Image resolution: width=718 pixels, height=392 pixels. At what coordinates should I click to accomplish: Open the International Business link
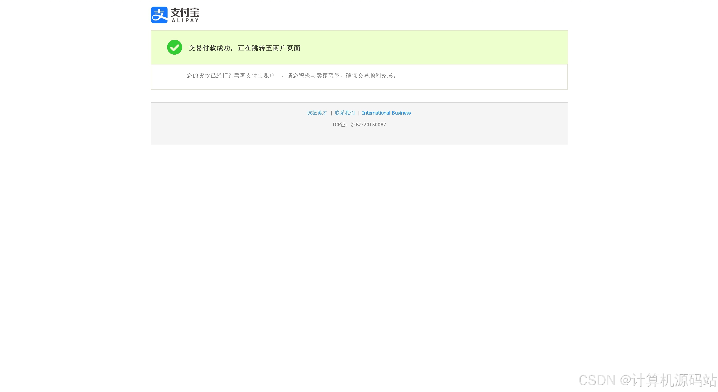point(386,113)
